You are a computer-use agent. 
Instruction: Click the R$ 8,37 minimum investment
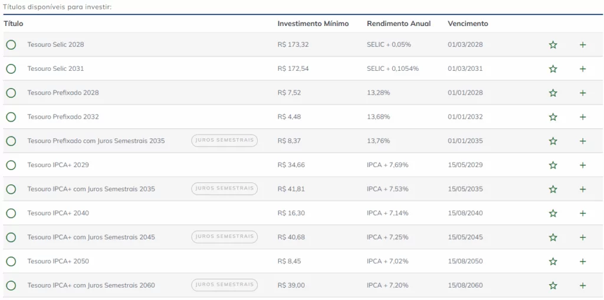pos(289,141)
